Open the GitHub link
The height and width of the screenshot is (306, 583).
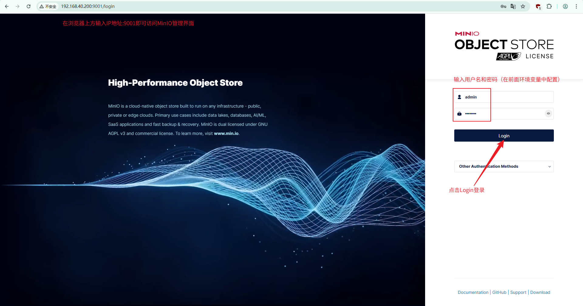(x=499, y=292)
